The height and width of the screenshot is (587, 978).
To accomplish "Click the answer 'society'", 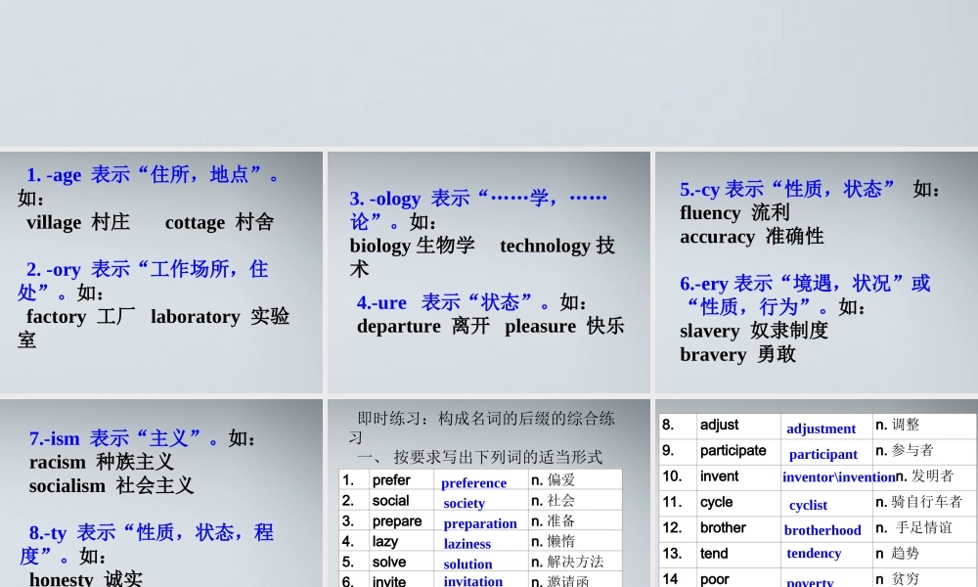I will [x=464, y=504].
